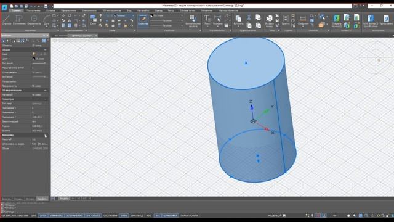Open the Circle tool dropdown arrow
The image size is (394, 222).
34,26
